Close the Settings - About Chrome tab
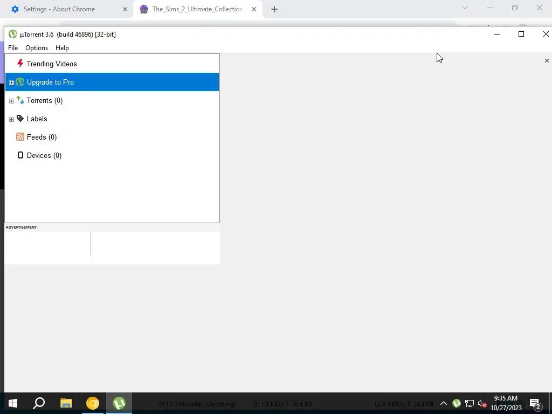Screen dimensions: 552x414 [x=125, y=9]
